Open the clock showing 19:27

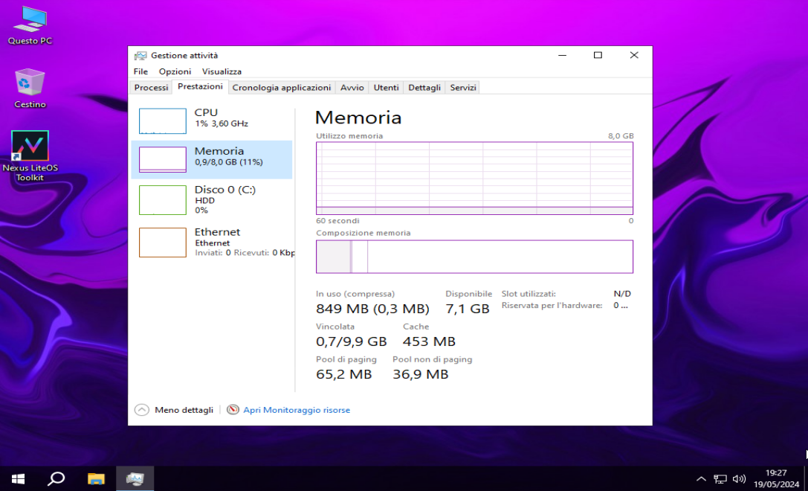[775, 478]
